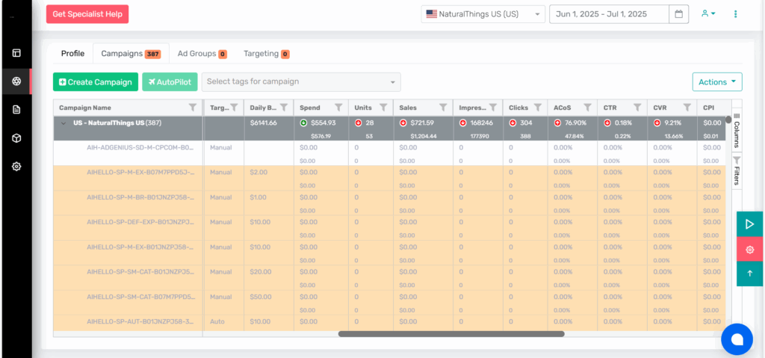Viewport: 765px width, 358px height.
Task: Open the Filters side panel
Action: point(737,170)
